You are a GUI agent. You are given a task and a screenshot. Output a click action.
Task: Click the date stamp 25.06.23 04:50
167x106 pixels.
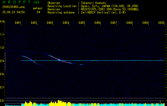[14, 12]
